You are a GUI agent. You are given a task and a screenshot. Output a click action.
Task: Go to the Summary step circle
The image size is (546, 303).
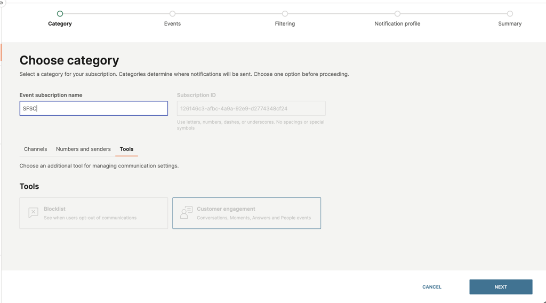[x=510, y=13]
